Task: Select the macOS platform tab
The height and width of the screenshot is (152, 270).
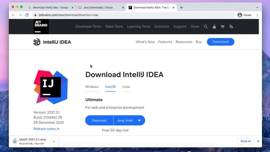Action: pos(111,87)
